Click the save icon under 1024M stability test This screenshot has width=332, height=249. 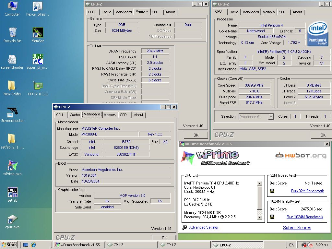(x=272, y=217)
